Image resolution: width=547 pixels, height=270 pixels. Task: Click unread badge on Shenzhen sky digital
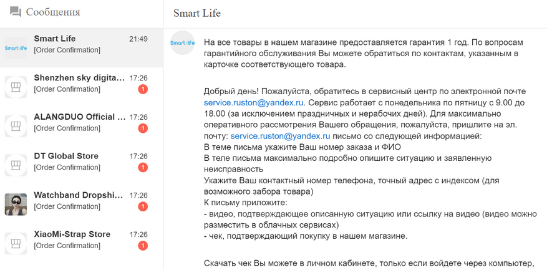[143, 90]
